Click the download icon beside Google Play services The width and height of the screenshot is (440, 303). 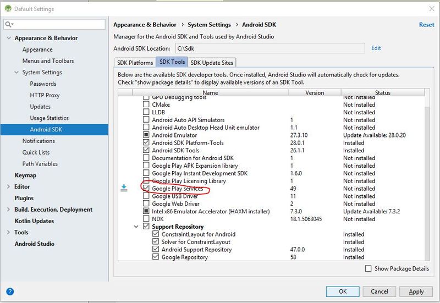124,188
